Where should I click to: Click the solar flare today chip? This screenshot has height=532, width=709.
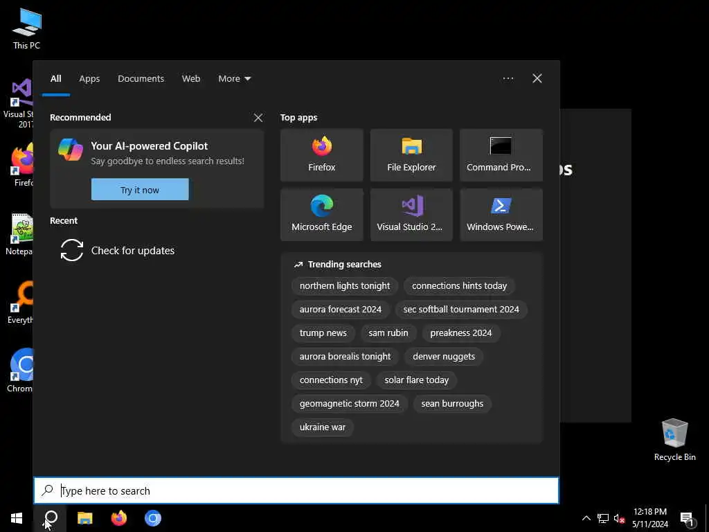point(416,380)
